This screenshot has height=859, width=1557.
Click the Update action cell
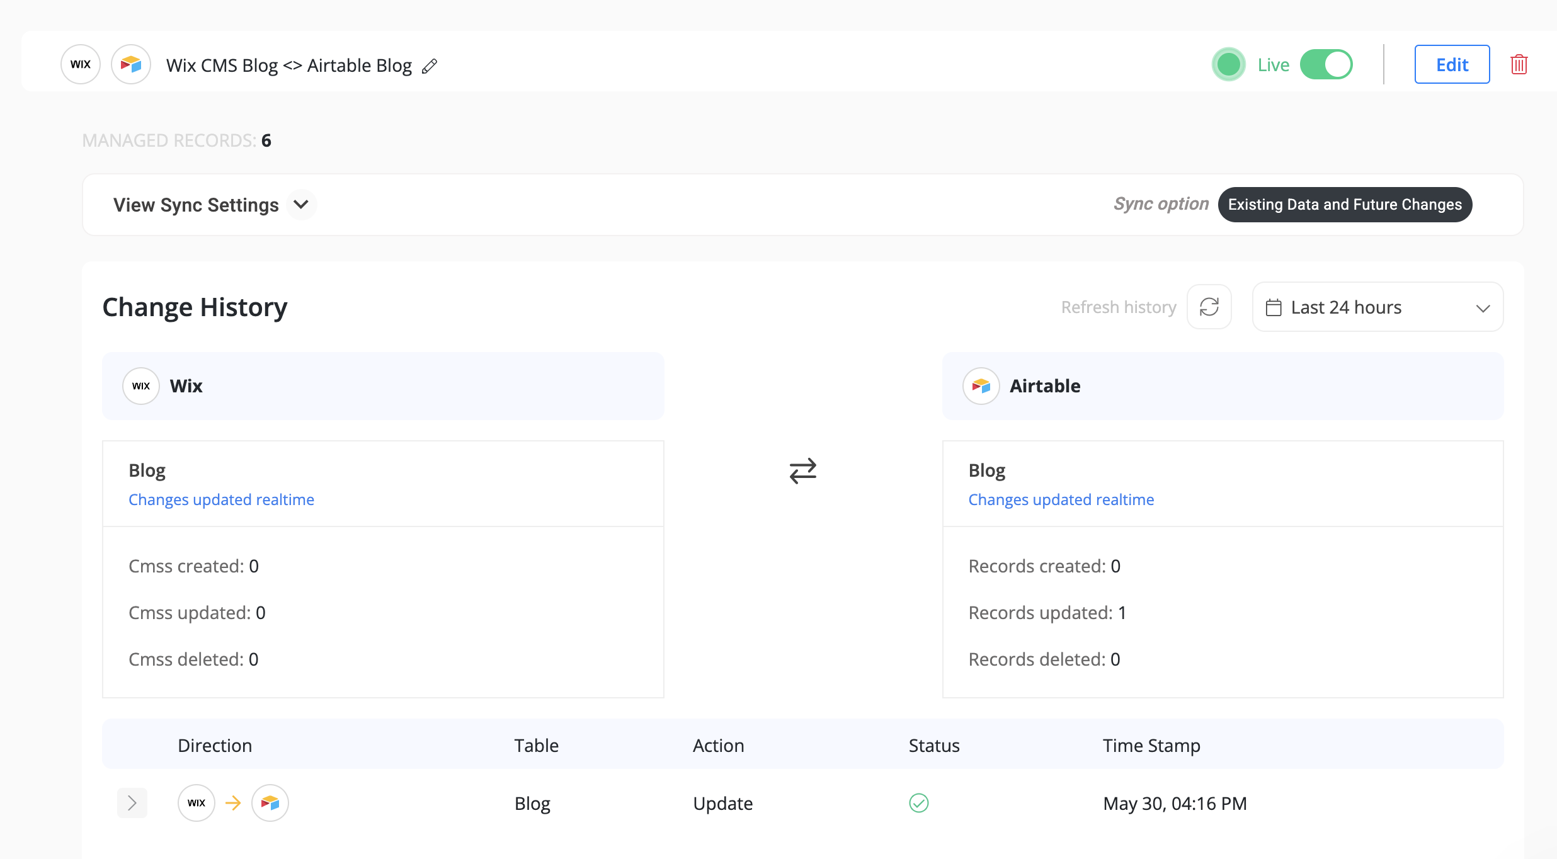tap(723, 804)
